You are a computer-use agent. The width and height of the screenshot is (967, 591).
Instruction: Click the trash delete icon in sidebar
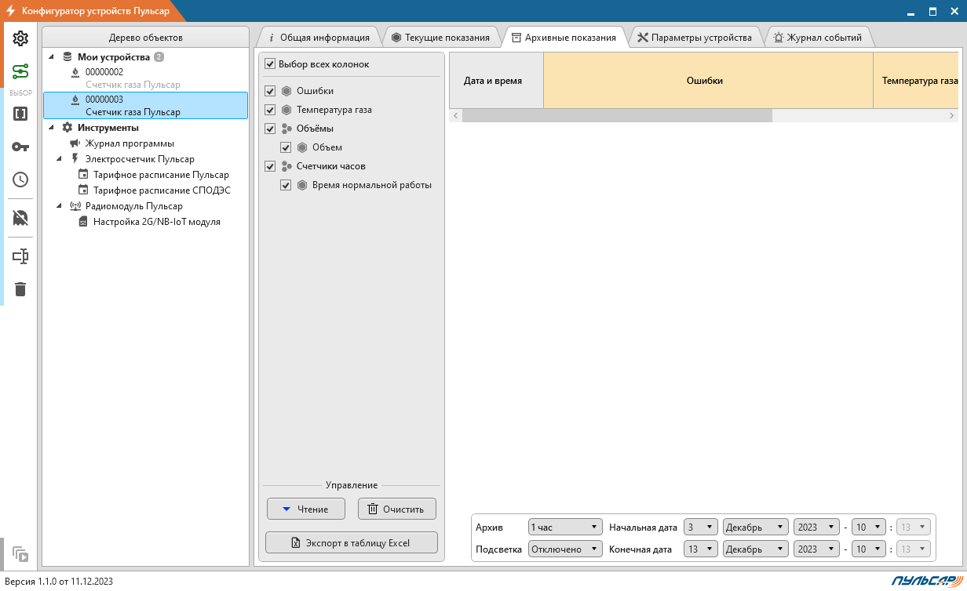click(20, 289)
